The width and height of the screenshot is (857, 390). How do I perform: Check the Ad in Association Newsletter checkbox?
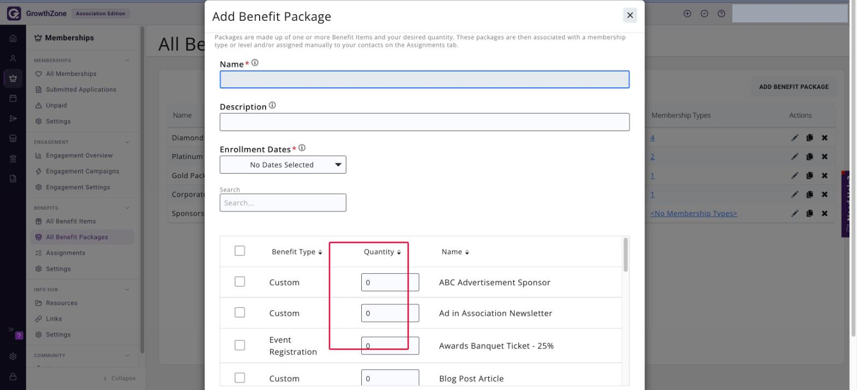tap(239, 312)
